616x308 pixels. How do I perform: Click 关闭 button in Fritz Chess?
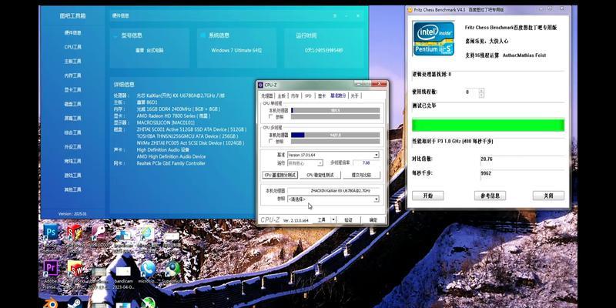(x=548, y=196)
